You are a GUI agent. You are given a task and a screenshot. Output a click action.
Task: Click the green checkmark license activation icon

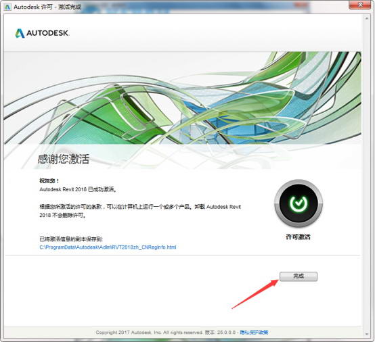tap(299, 203)
